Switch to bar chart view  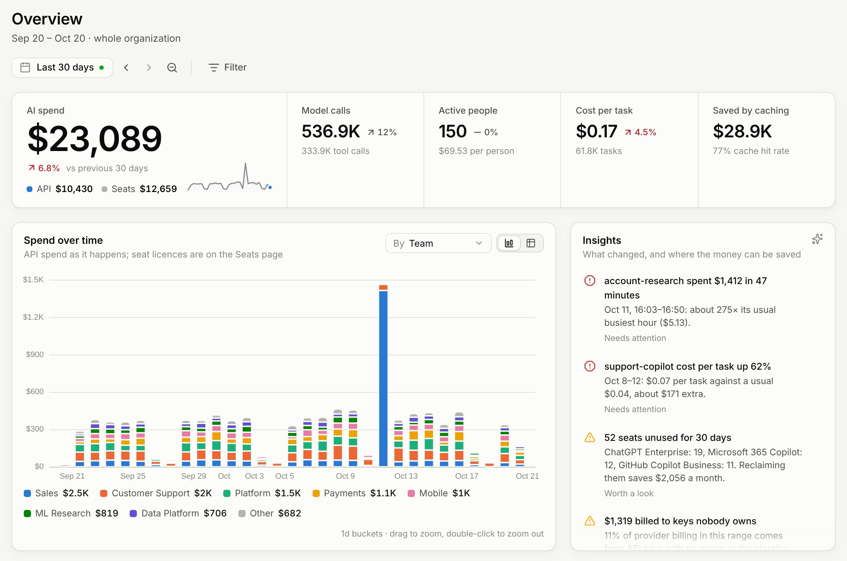point(509,243)
